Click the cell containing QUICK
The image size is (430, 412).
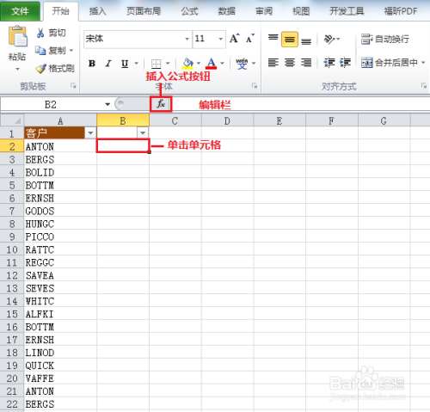[x=60, y=366]
